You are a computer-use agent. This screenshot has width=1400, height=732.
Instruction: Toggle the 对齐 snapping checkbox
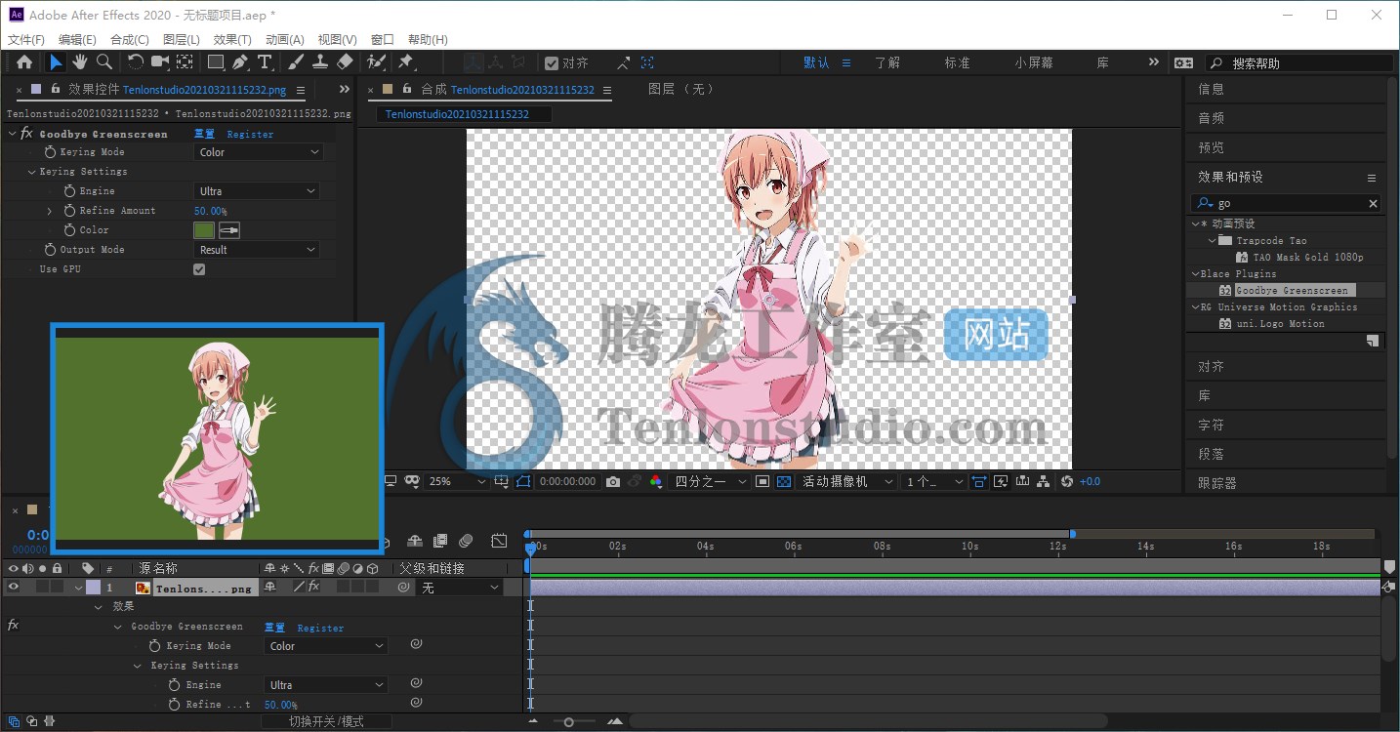[552, 63]
